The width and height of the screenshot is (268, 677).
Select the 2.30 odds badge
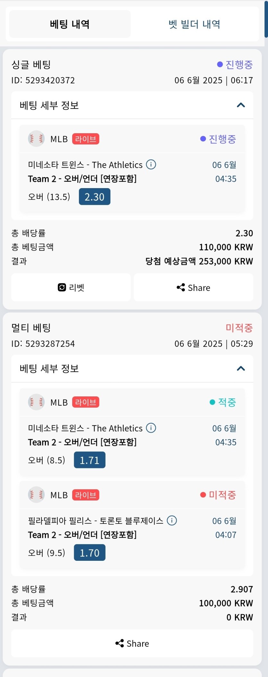(x=95, y=197)
